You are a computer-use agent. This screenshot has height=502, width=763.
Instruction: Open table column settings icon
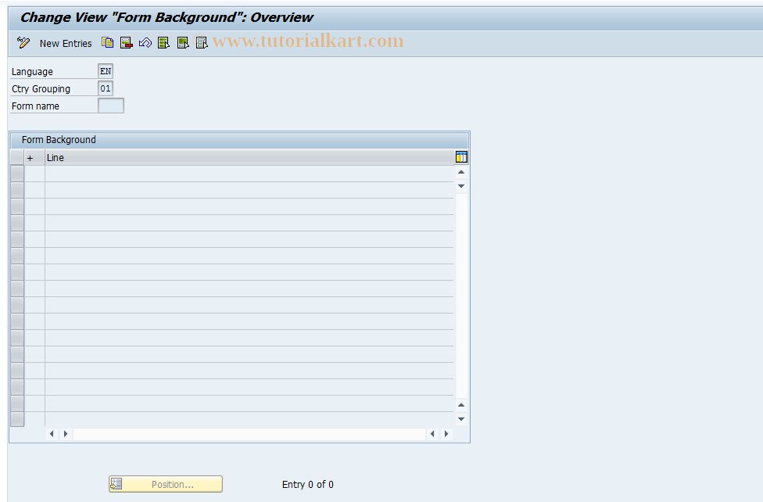[461, 157]
